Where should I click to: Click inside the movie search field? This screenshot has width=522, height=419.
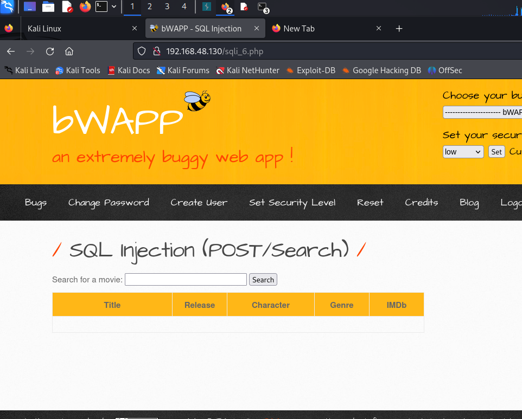pyautogui.click(x=185, y=279)
